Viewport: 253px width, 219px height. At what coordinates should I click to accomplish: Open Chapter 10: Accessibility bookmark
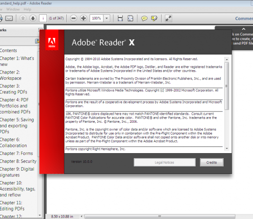[x=18, y=189]
